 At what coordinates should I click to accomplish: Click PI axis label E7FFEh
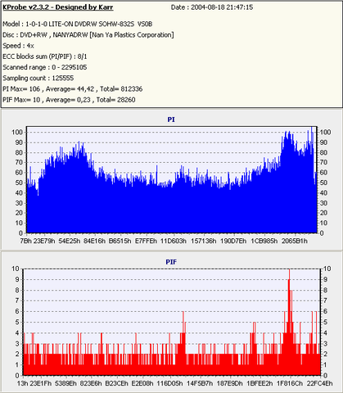[147, 241]
